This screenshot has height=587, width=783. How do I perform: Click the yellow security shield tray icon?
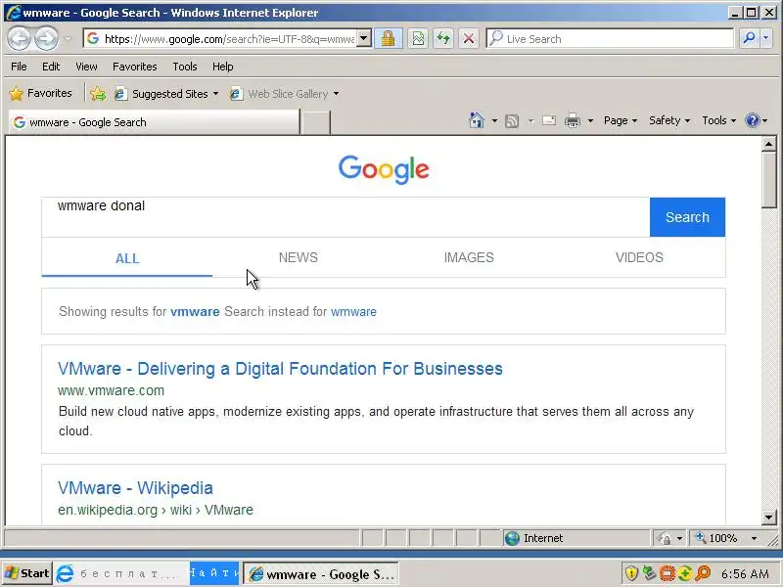click(631, 573)
